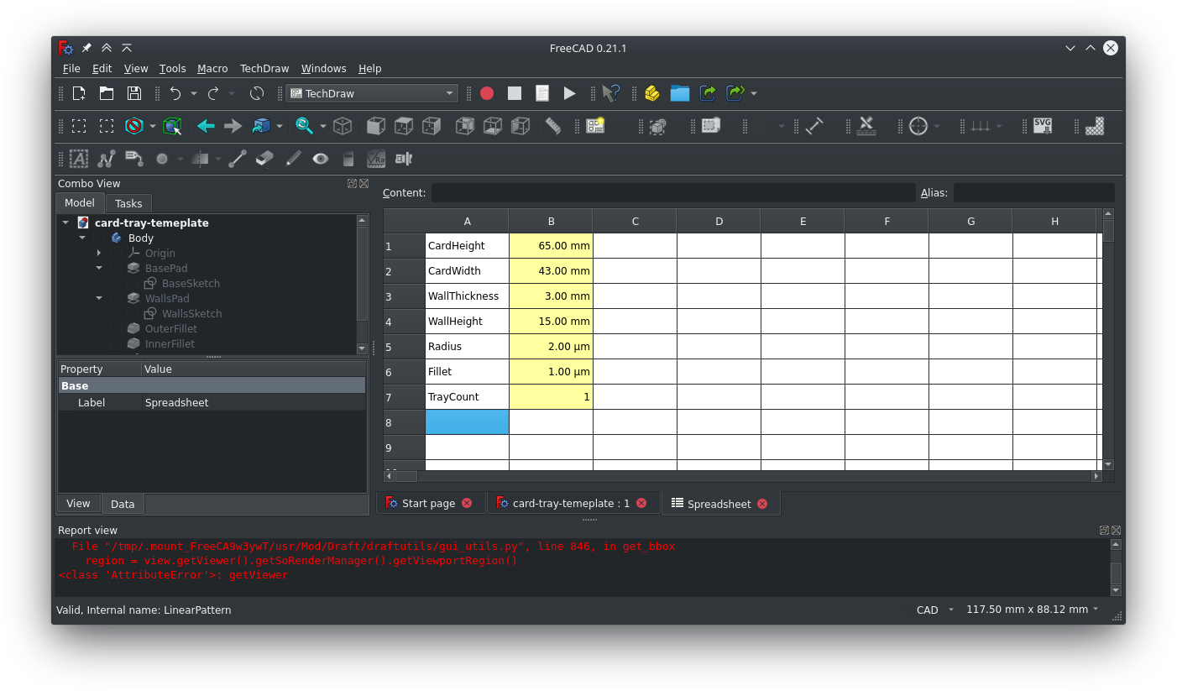Close the Spreadsheet tab
This screenshot has height=691, width=1177.
[762, 504]
